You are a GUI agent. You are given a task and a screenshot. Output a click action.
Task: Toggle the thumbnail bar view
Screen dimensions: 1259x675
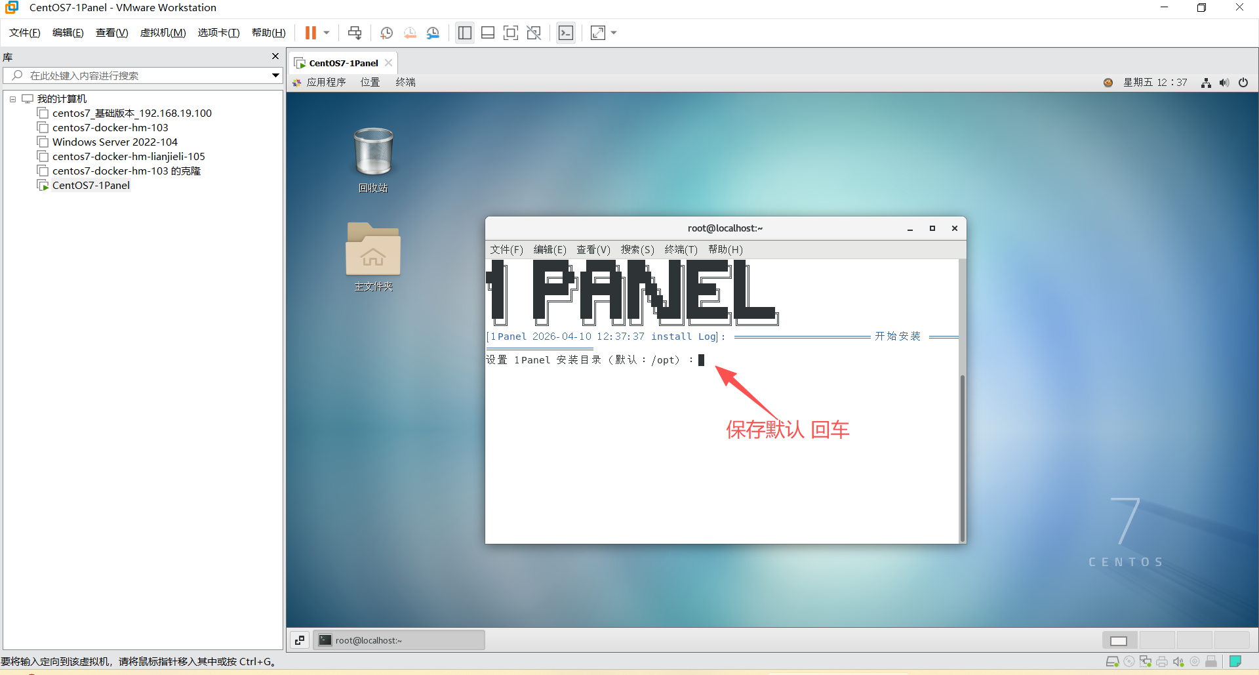[x=488, y=33]
